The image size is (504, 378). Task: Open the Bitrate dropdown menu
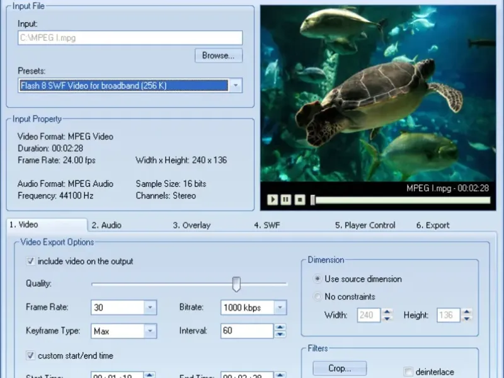(x=280, y=308)
